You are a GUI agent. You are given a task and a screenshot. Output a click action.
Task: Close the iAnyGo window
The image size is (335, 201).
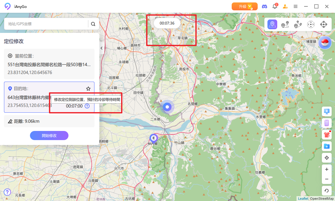(x=327, y=7)
